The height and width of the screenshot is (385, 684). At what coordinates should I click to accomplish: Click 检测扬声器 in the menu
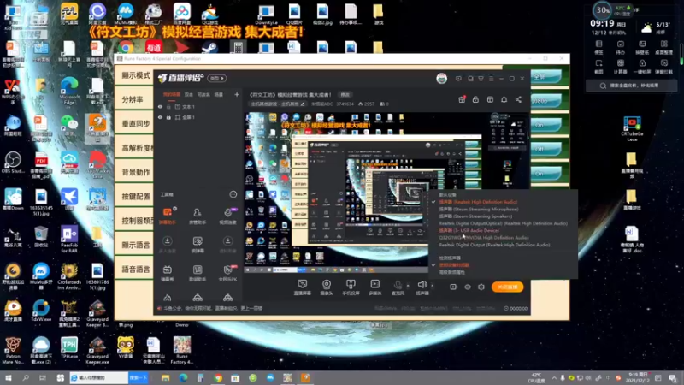click(x=450, y=258)
